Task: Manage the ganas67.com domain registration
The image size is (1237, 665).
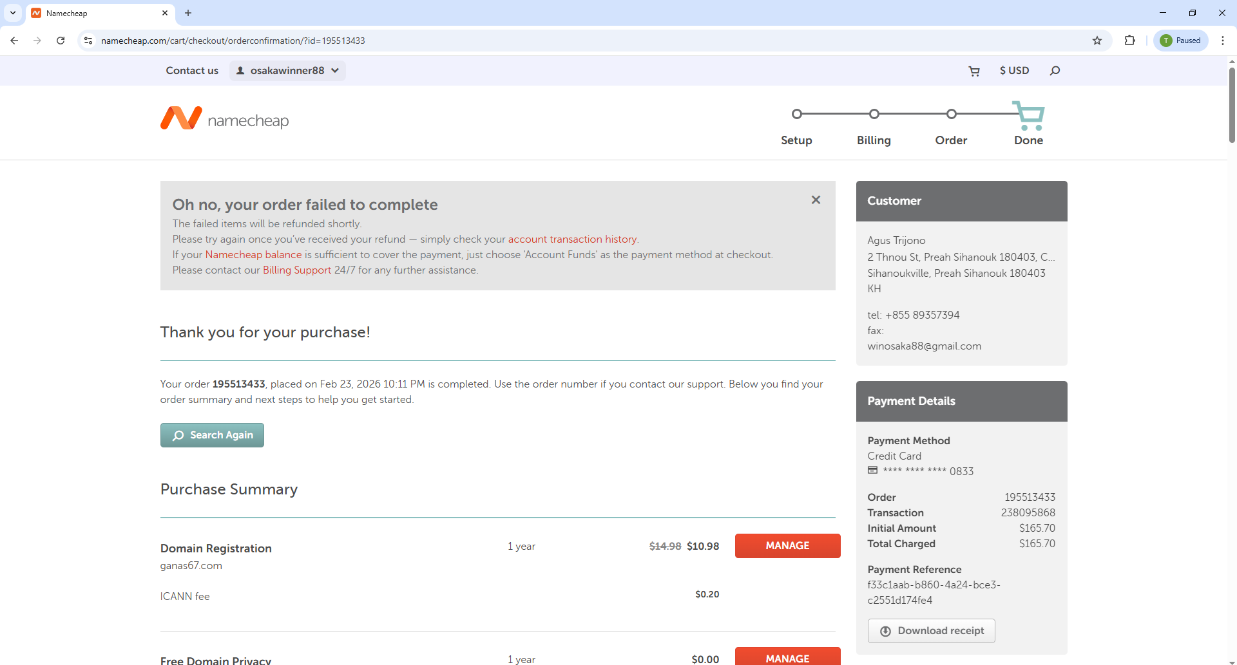Action: click(787, 546)
